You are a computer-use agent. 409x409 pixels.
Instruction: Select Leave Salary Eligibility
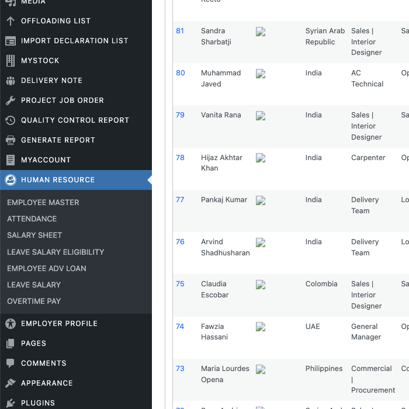tap(56, 252)
